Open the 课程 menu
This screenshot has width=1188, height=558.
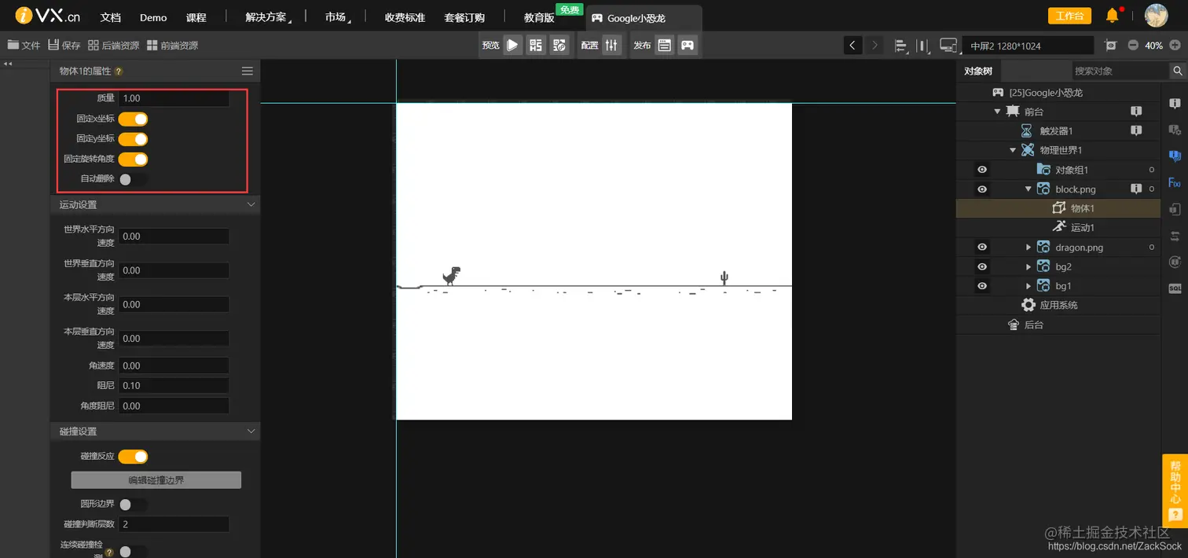(196, 17)
